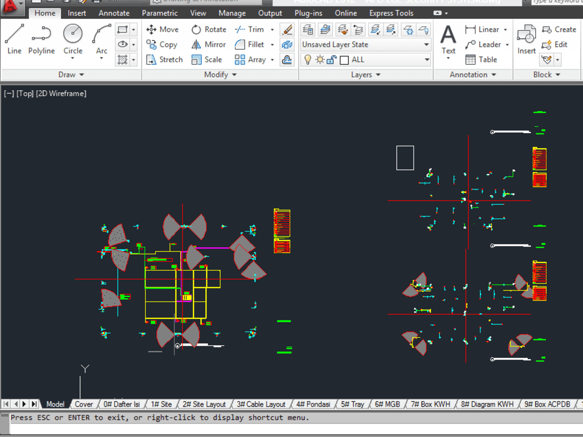583x437 pixels.
Task: Activate the Rotate command
Action: click(209, 30)
